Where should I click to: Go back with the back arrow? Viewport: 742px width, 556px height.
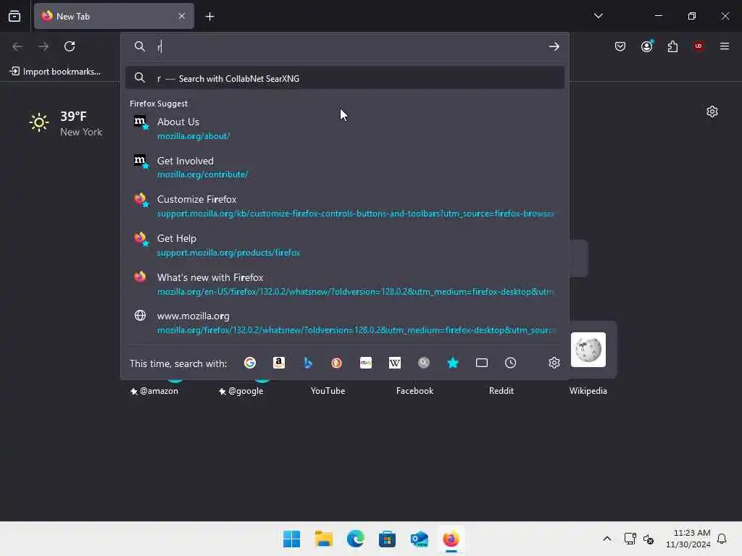[x=17, y=46]
